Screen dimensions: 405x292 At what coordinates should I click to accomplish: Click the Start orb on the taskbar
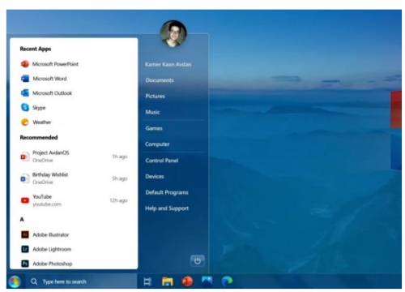click(x=15, y=281)
